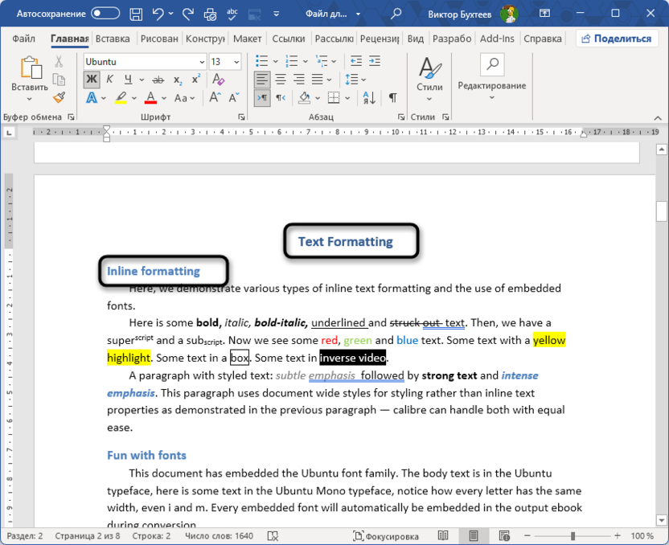Open the Файл menu
This screenshot has width=669, height=545.
pos(23,39)
